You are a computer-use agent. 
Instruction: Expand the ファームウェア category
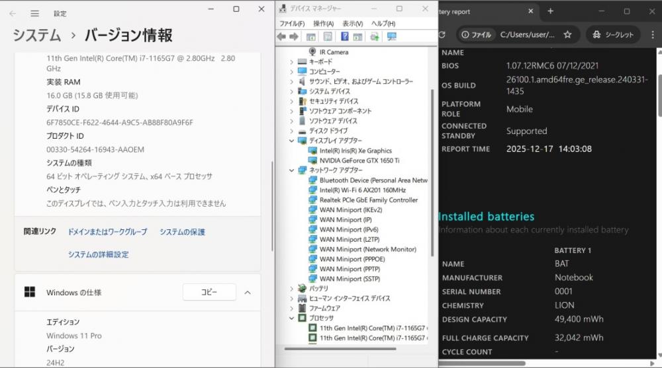pos(291,308)
